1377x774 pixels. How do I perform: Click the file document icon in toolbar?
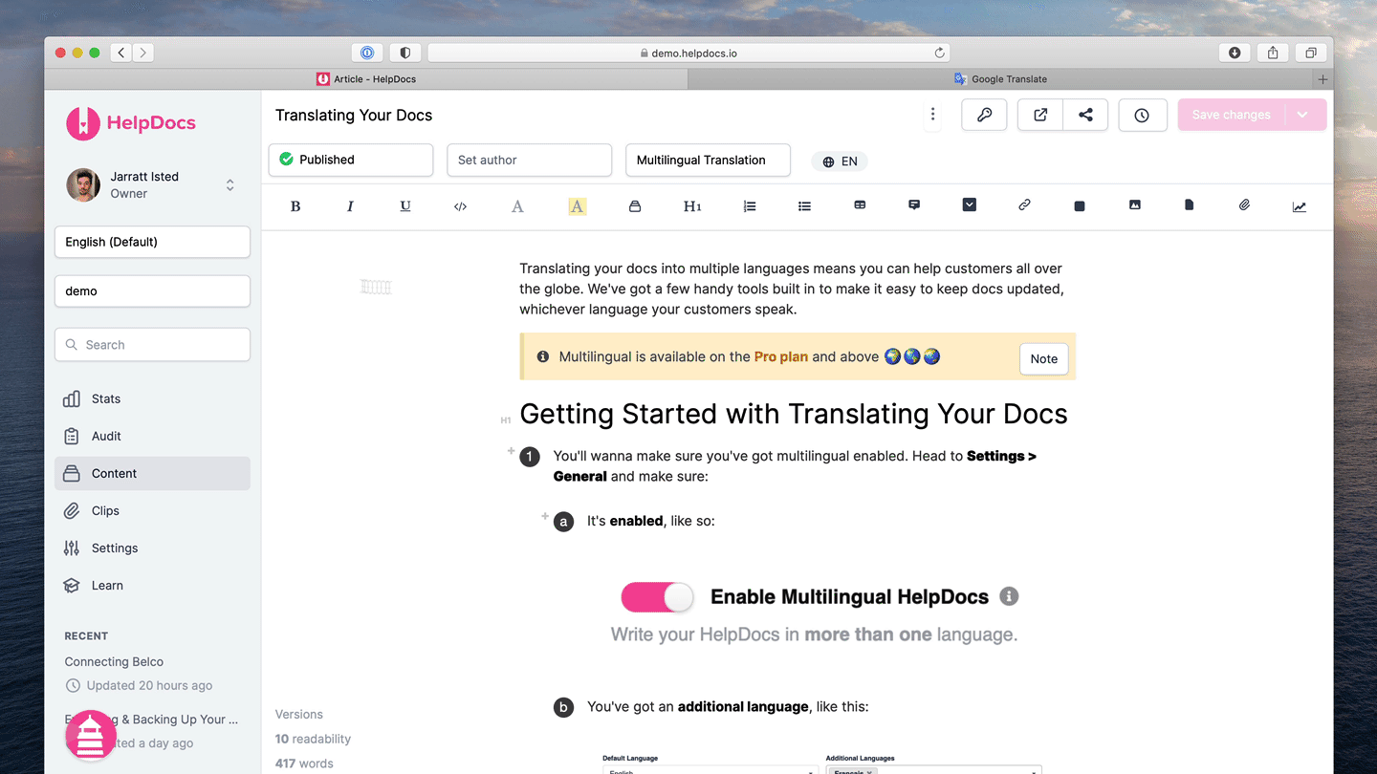1190,205
